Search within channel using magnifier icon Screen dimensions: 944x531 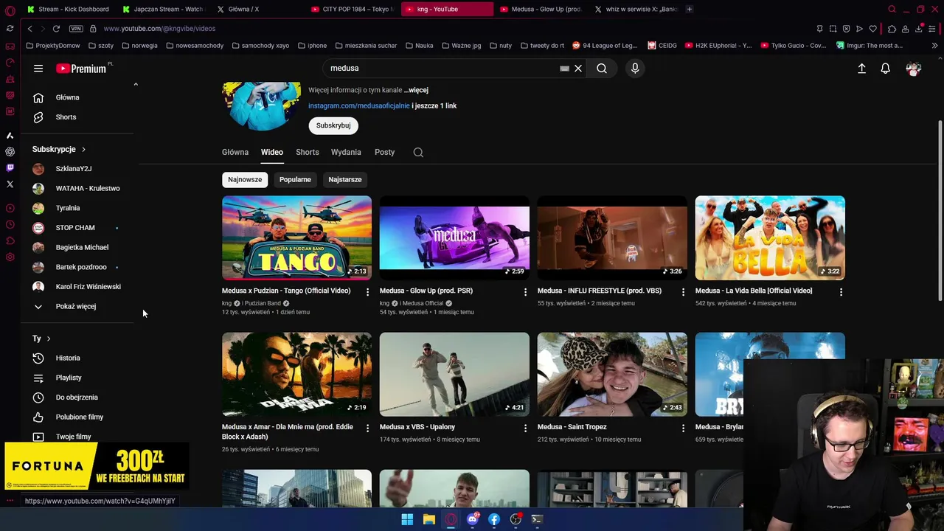(418, 153)
